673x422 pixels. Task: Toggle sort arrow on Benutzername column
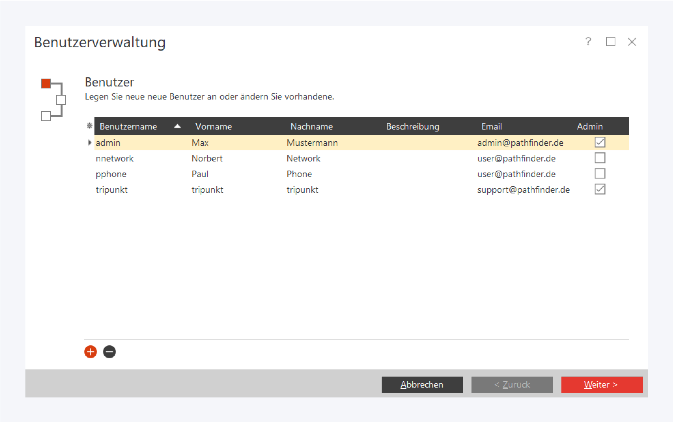coord(177,126)
